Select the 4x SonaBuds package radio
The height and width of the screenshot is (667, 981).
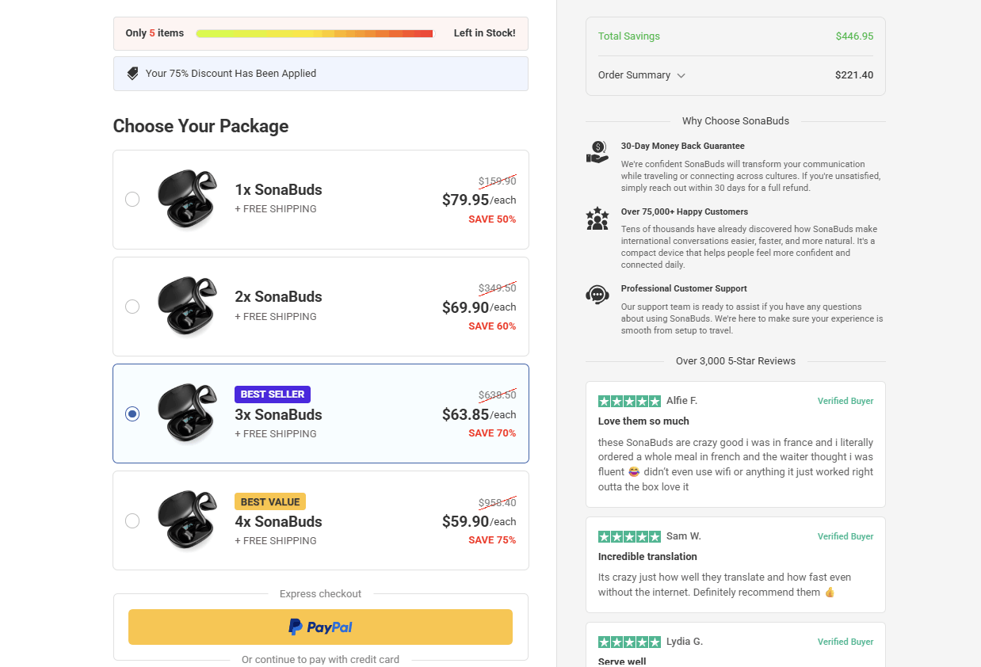click(x=132, y=520)
